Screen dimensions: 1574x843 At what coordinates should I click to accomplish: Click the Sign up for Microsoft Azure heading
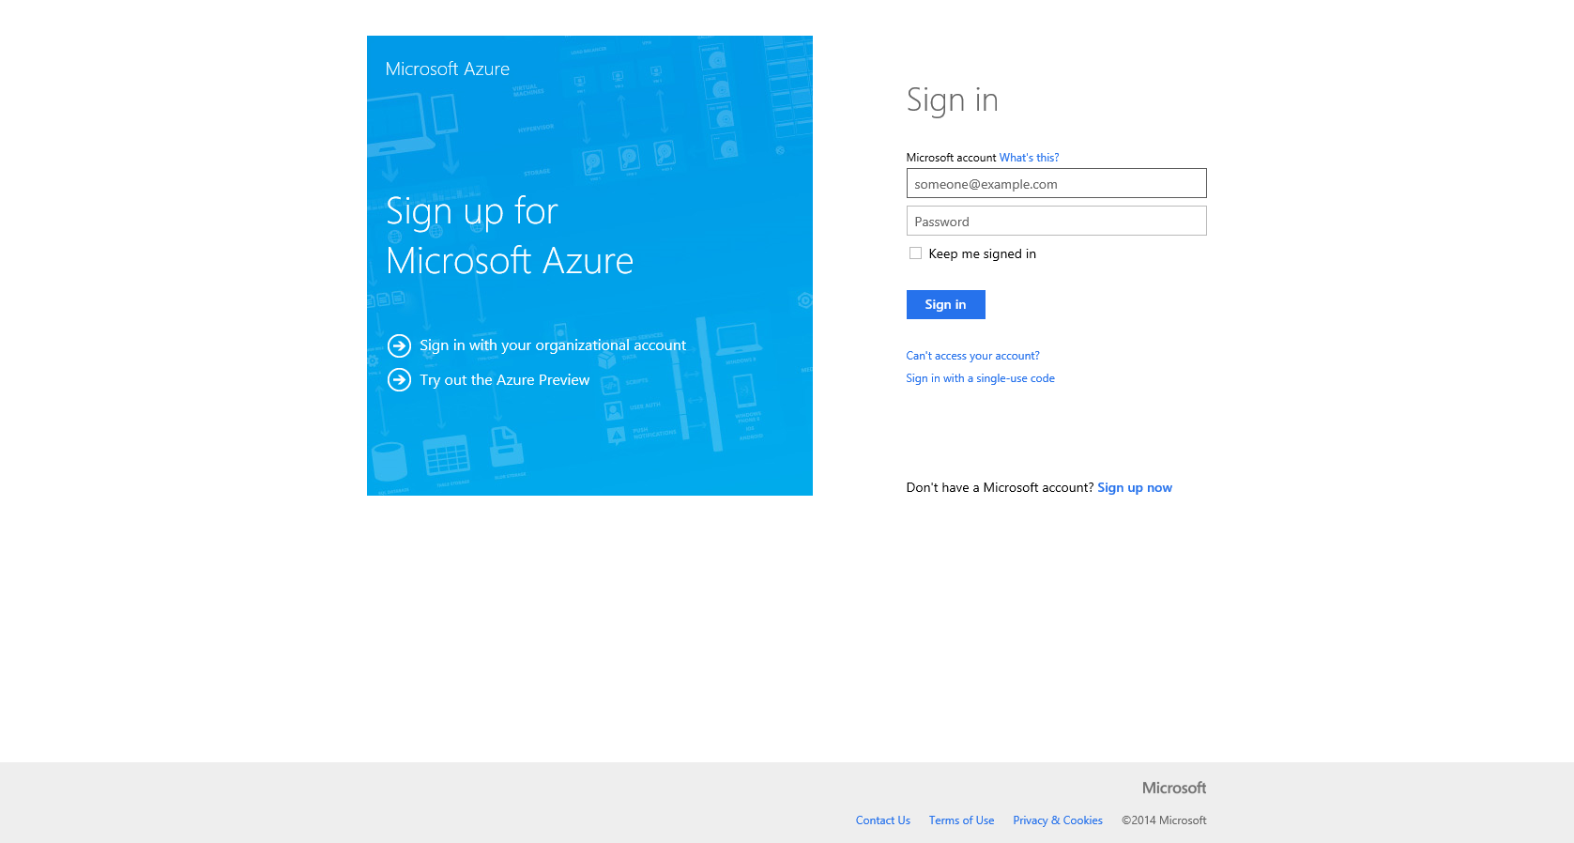(x=510, y=236)
